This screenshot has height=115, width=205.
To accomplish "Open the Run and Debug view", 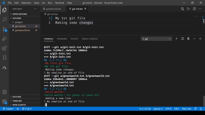I will coord(4,39).
